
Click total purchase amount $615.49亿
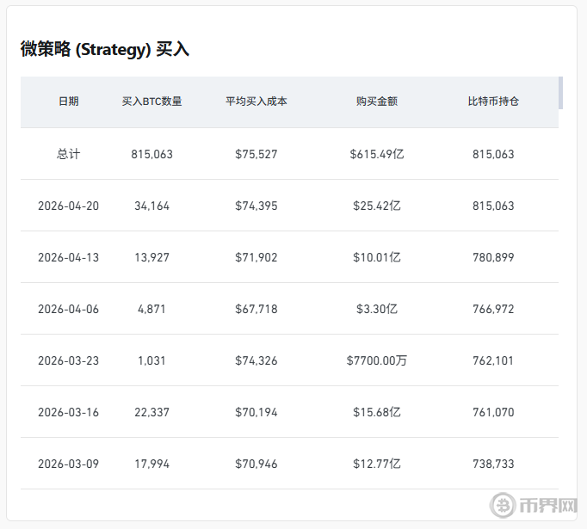377,154
